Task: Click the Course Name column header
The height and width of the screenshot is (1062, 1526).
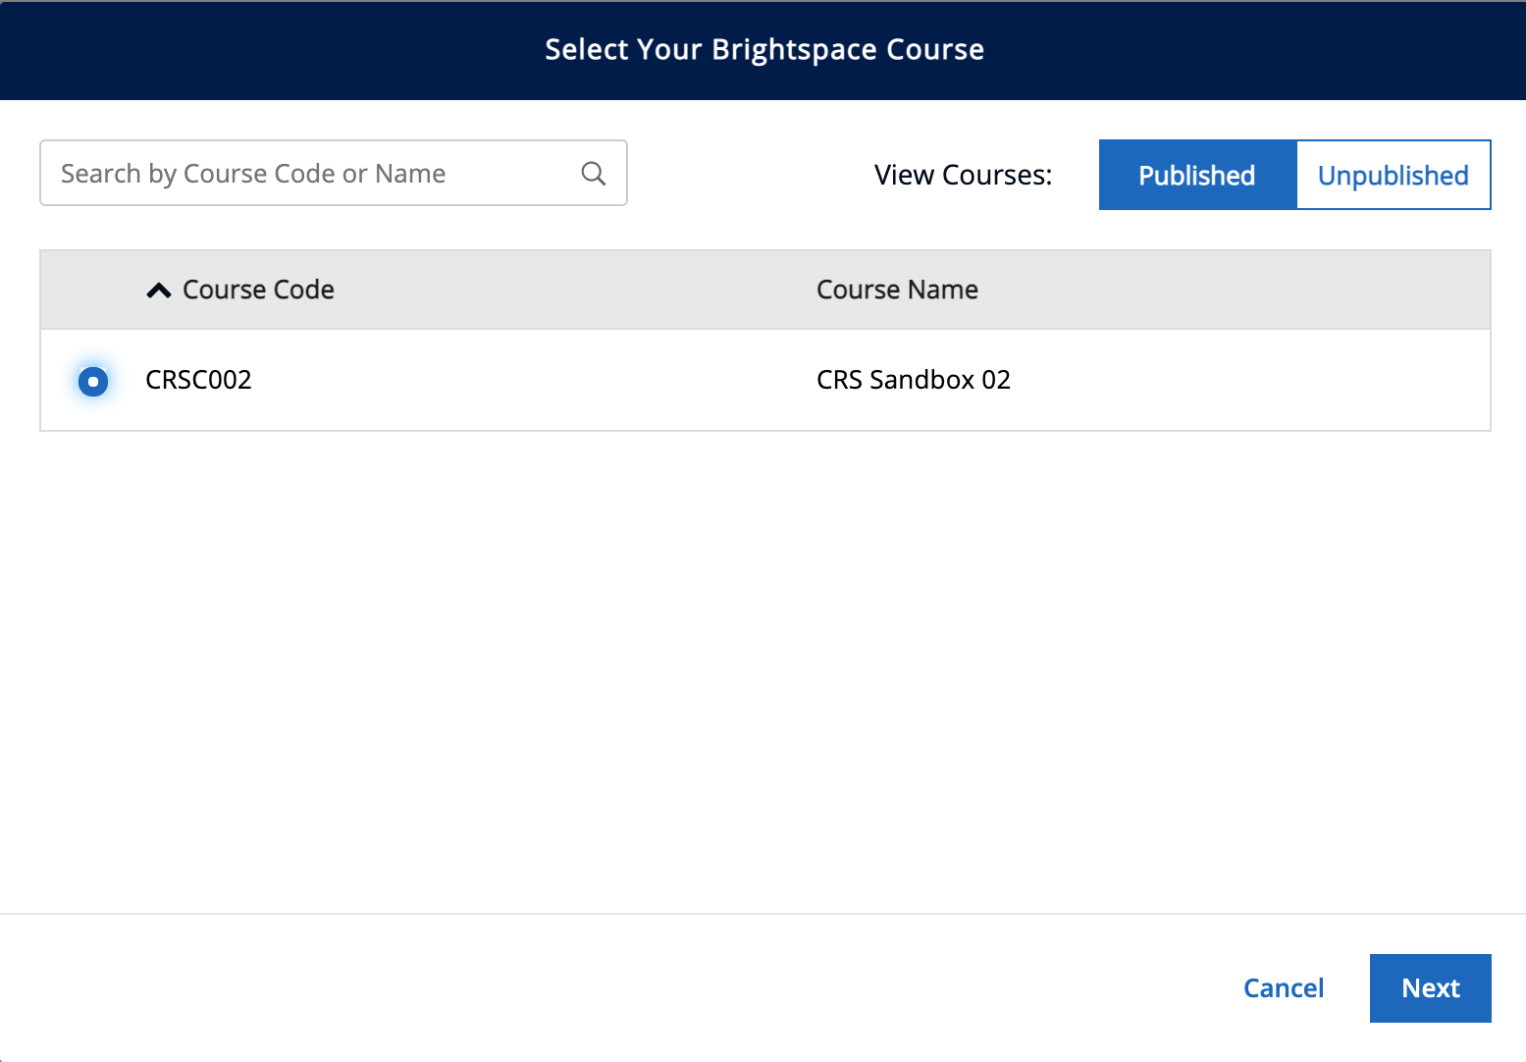Action: click(896, 290)
